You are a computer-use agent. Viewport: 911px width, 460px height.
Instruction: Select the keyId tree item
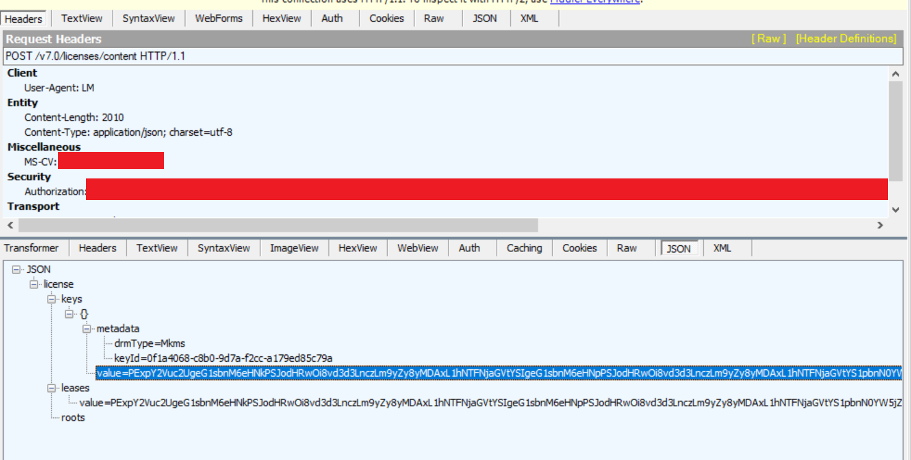[223, 359]
